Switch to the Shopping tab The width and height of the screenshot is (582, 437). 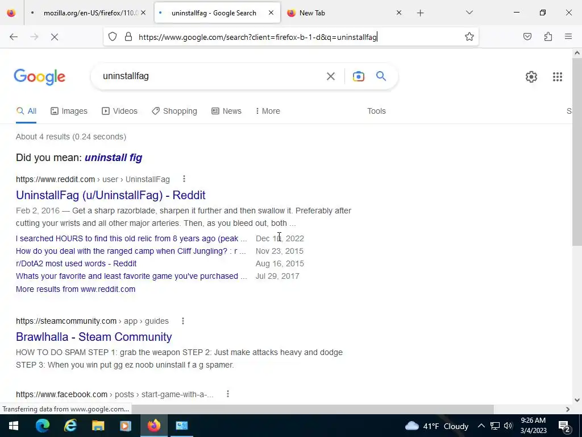(174, 111)
